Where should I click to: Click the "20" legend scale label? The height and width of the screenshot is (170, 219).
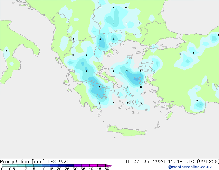(x=59, y=169)
